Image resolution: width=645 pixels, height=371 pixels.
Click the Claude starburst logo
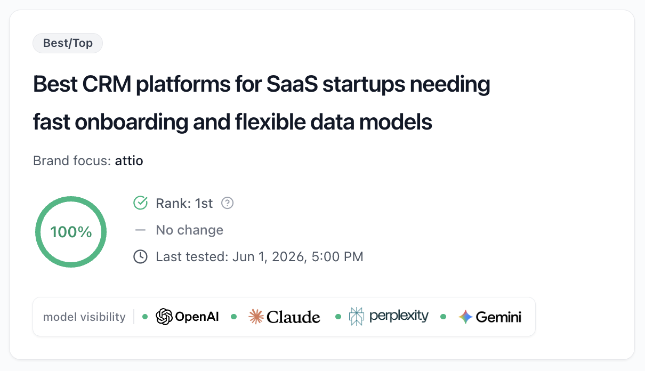point(256,317)
